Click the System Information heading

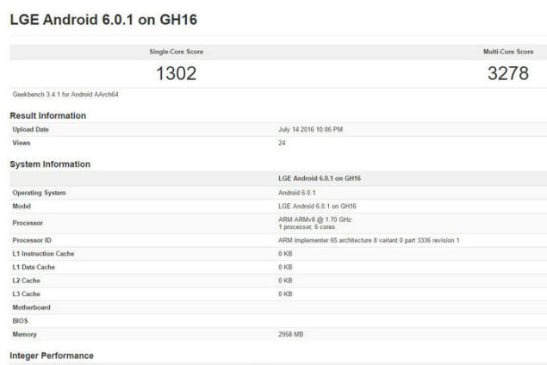point(50,164)
